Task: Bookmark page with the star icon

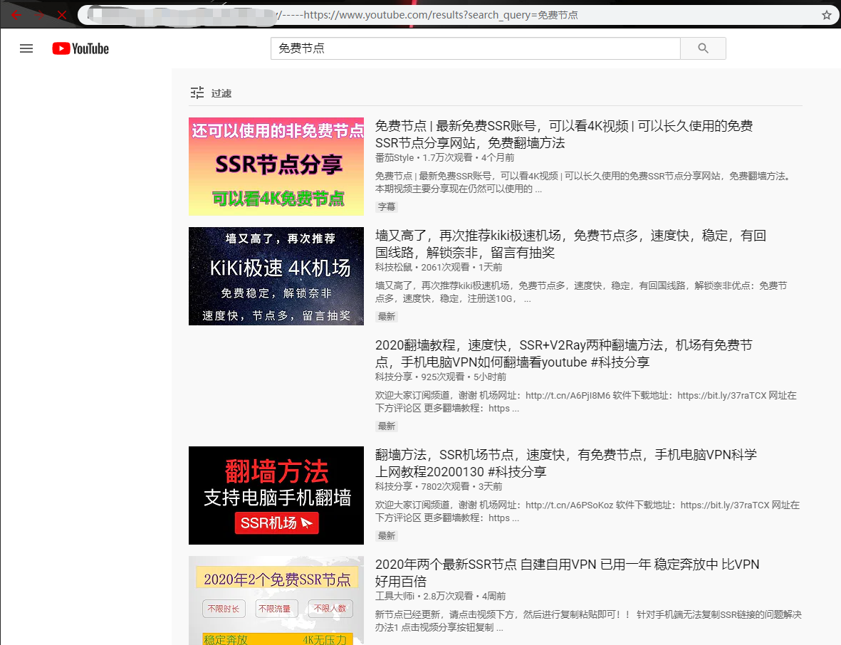Action: 827,15
